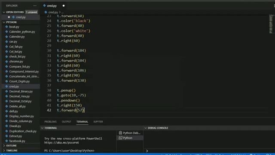Select the Python Debug terminal entry
The width and height of the screenshot is (275, 155).
pos(130,133)
